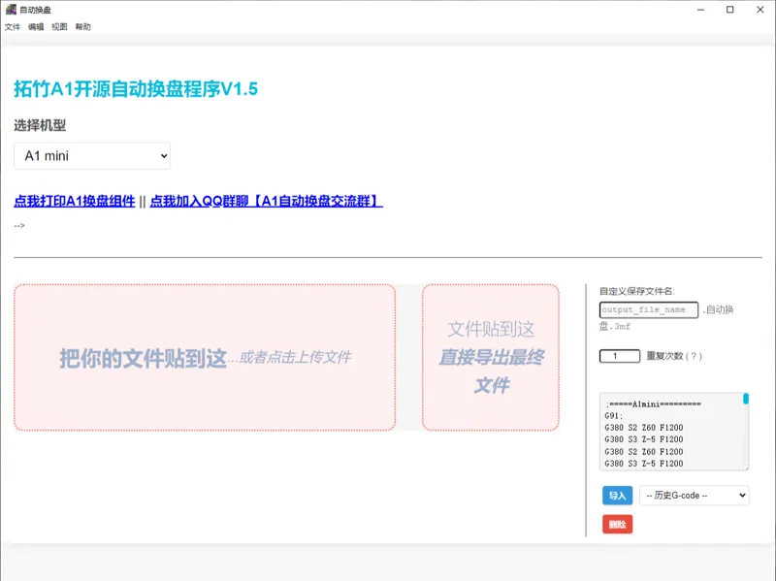Expand the A1 mini model dropdown
776x581 pixels.
pos(92,156)
